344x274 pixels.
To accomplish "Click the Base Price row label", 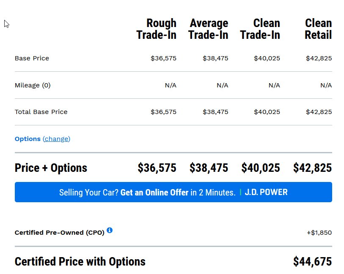I will (x=32, y=58).
